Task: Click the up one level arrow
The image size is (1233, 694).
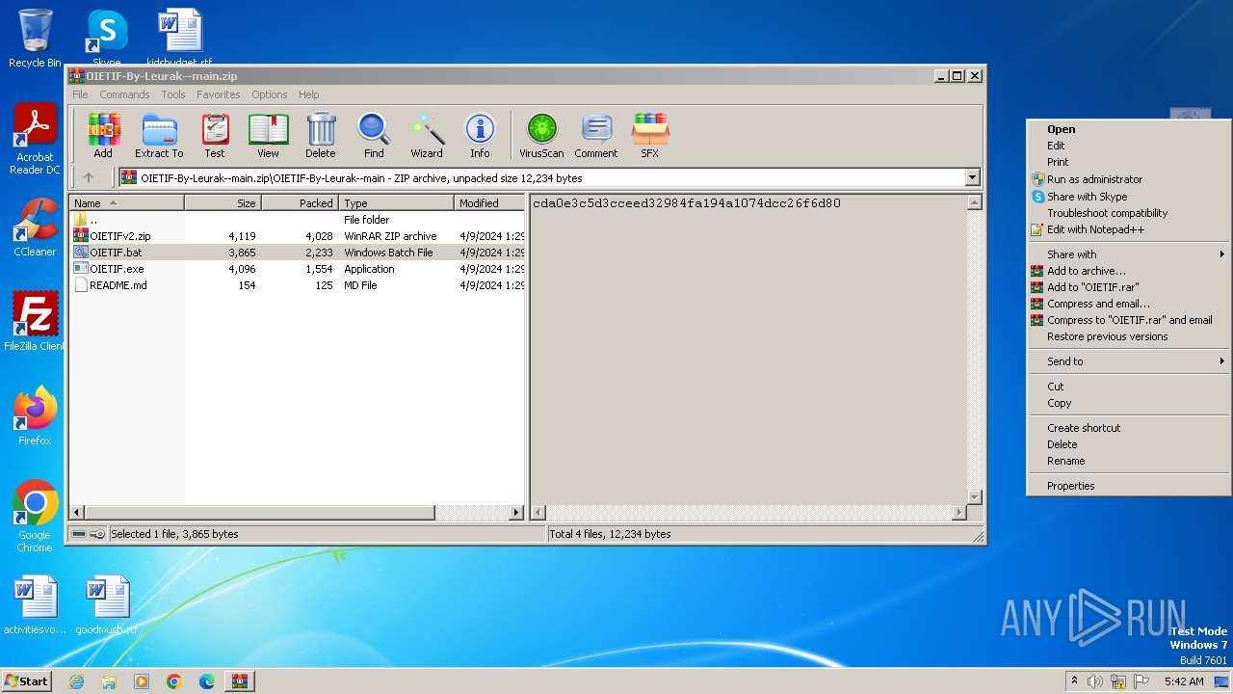Action: (x=89, y=177)
